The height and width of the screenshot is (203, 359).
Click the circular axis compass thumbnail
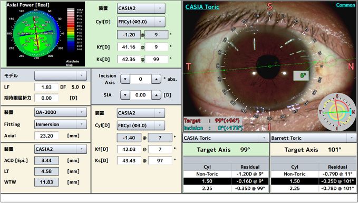(x=337, y=112)
